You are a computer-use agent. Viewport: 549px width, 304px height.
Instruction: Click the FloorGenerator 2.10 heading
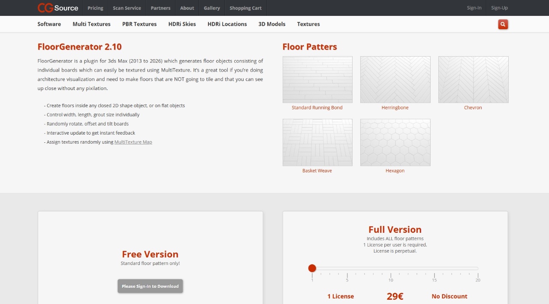80,47
